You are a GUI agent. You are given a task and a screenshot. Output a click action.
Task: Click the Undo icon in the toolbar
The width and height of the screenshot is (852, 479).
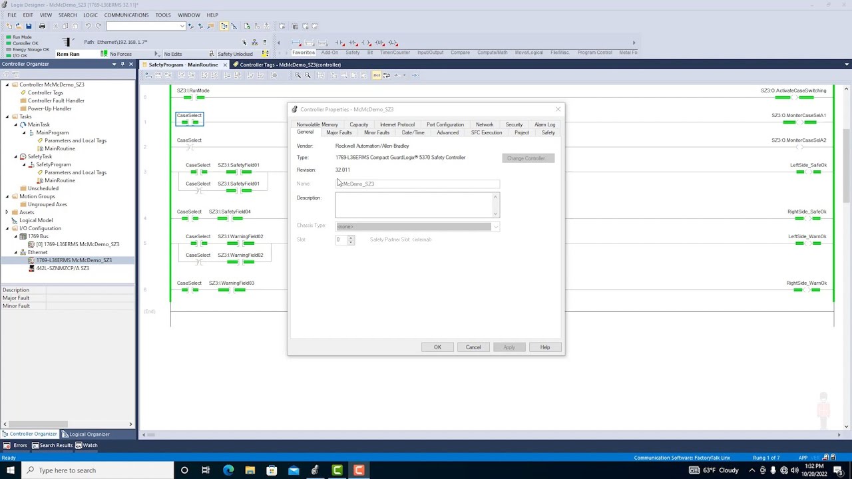coord(88,26)
